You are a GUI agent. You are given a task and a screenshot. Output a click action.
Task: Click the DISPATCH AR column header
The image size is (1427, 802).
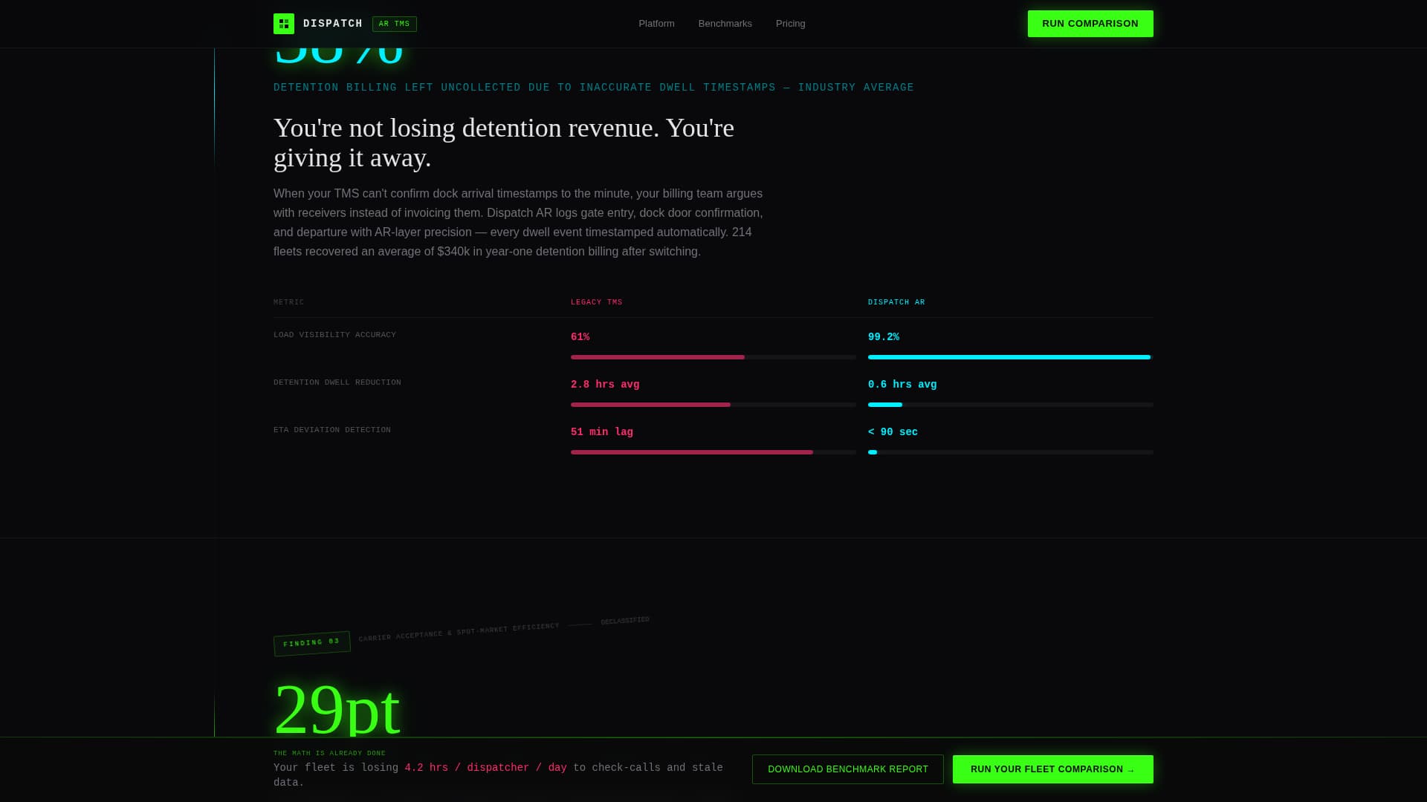(x=896, y=302)
